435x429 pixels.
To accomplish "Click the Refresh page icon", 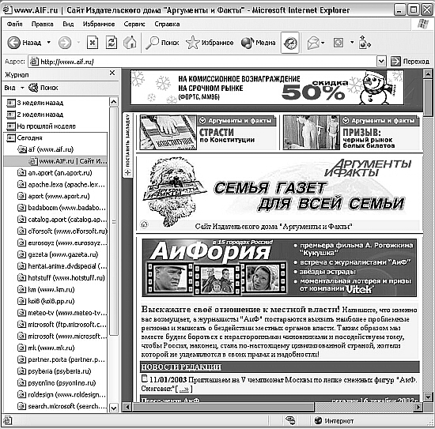I will 112,43.
